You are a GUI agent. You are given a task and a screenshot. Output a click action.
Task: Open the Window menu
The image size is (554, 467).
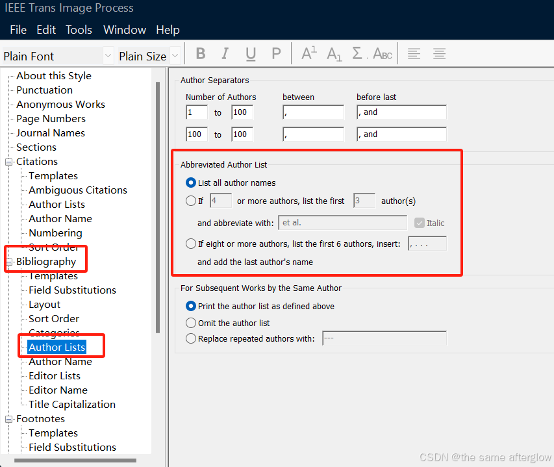(125, 30)
